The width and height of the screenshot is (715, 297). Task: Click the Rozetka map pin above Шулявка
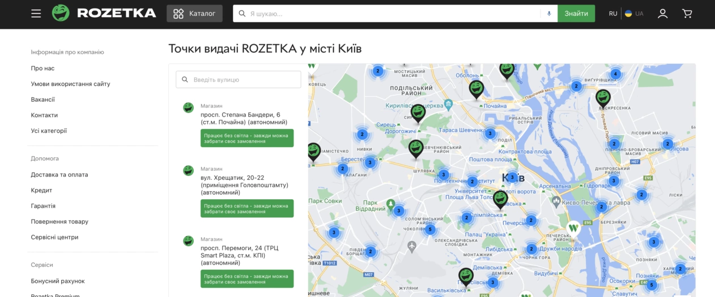click(x=416, y=148)
